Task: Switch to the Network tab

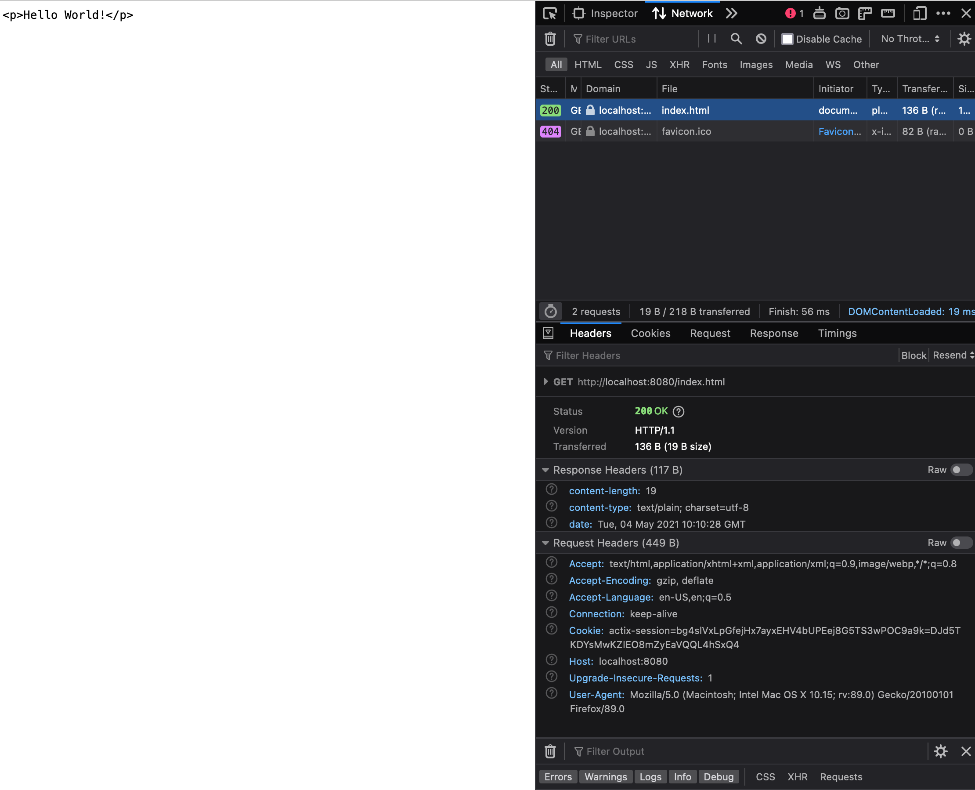Action: tap(682, 13)
